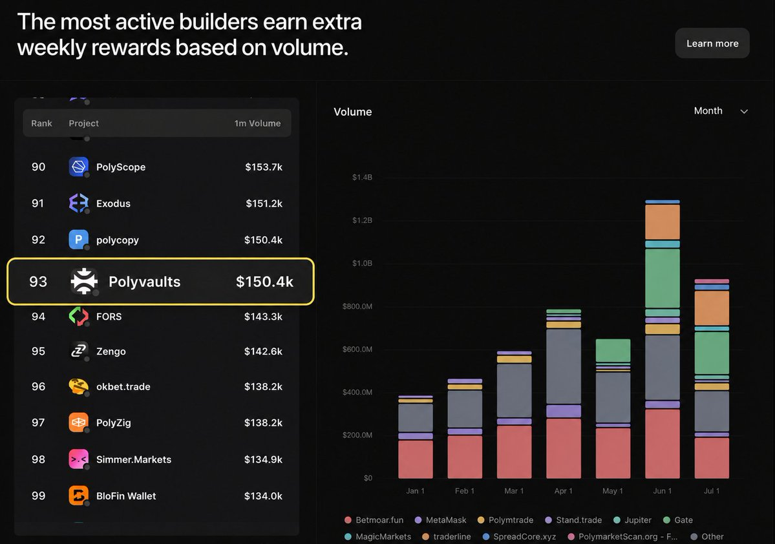Viewport: 775px width, 544px height.
Task: Click the Mar 1 volume bar
Action: (514, 415)
